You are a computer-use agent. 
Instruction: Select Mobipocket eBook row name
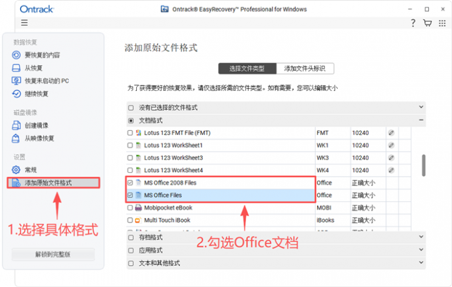tap(168, 207)
